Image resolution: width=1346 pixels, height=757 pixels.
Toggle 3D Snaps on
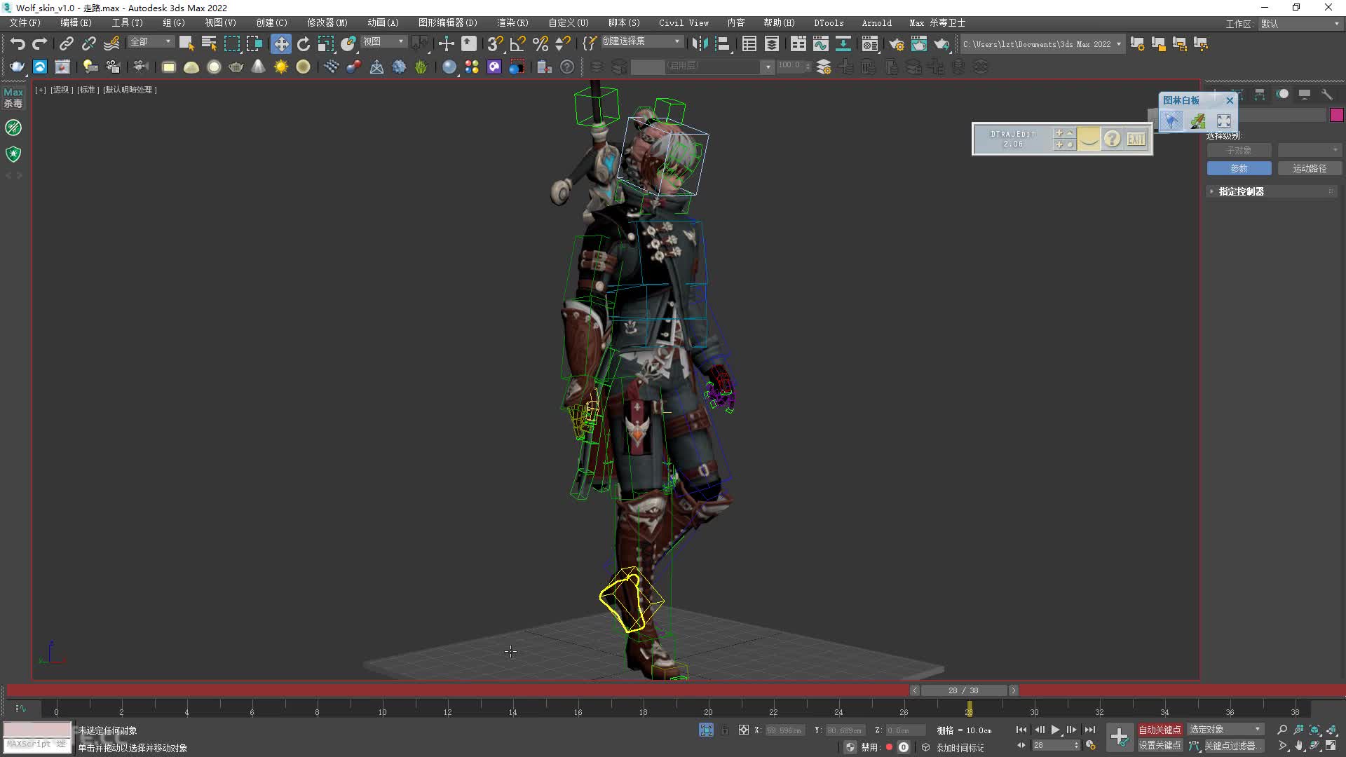pos(495,43)
